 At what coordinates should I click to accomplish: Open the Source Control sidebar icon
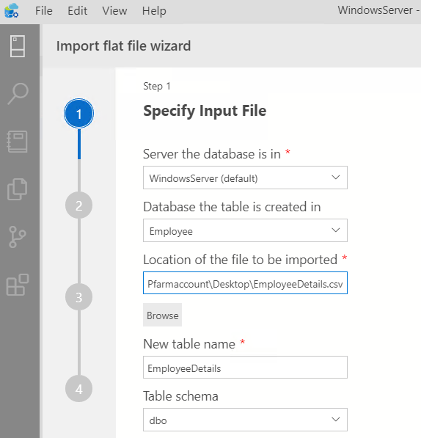pos(18,237)
